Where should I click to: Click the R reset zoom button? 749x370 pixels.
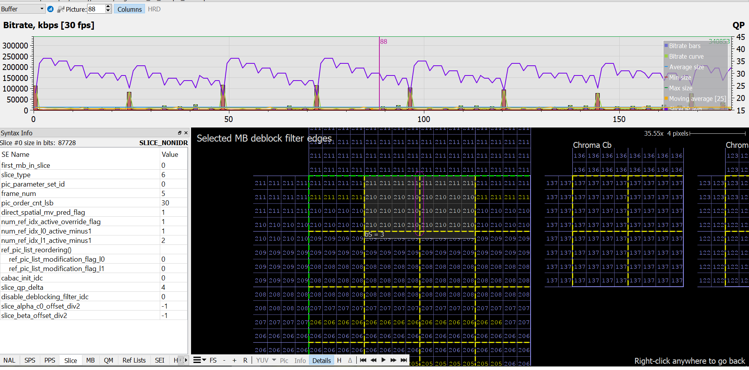245,360
